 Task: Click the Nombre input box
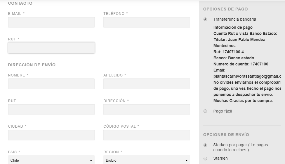[x=51, y=84]
